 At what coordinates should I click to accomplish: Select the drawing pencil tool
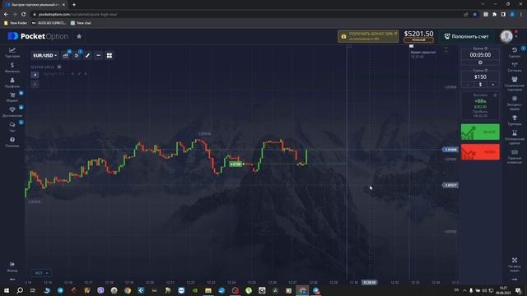pos(87,55)
